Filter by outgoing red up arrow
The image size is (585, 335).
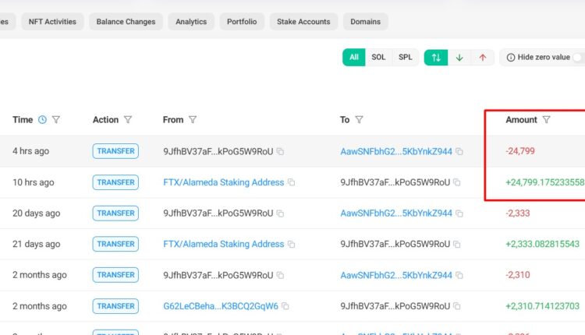point(483,58)
